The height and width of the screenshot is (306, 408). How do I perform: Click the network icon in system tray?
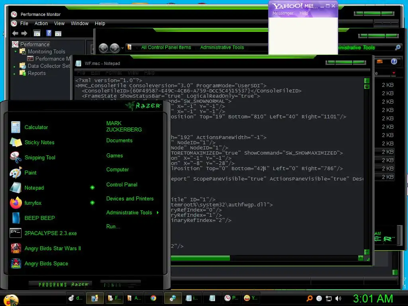click(329, 299)
